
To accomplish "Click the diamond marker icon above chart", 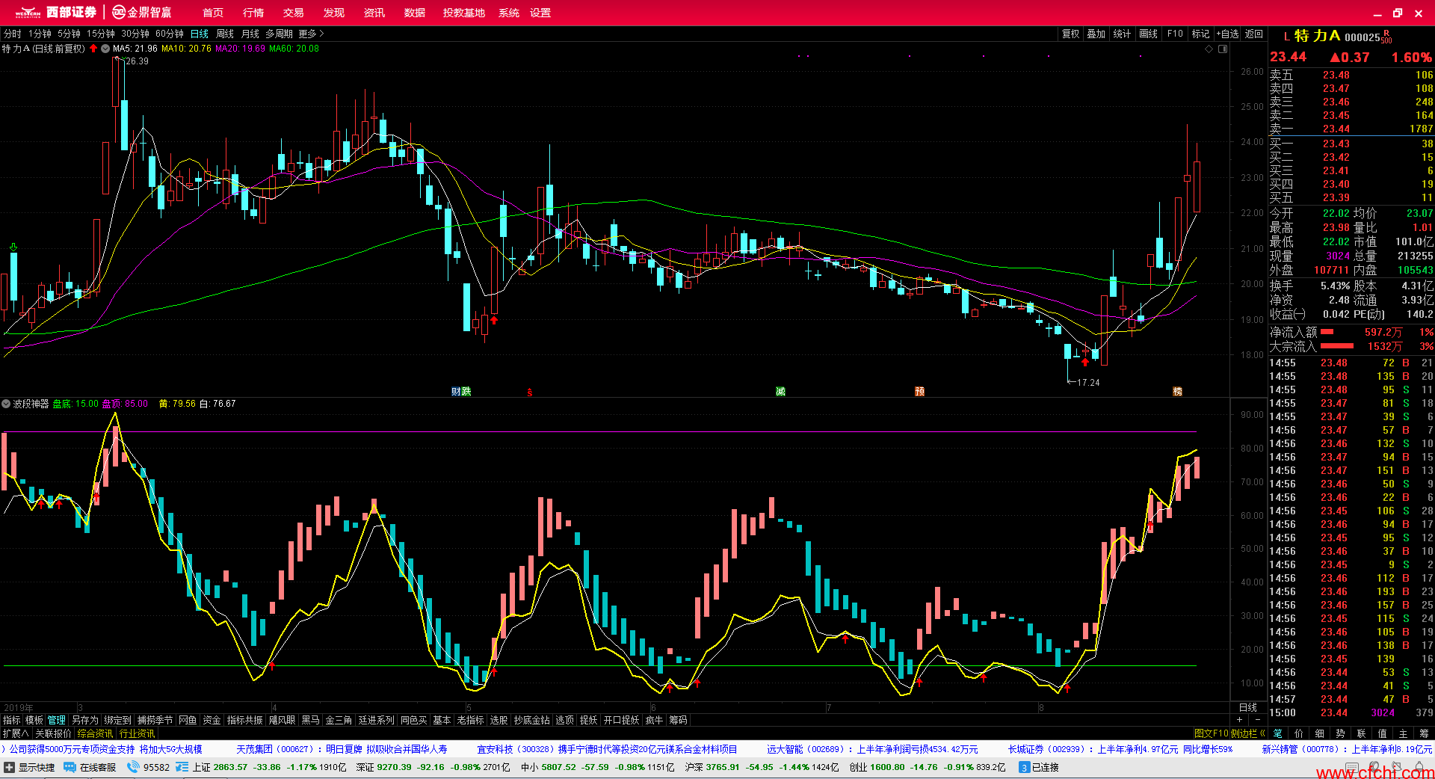I will coord(1209,49).
